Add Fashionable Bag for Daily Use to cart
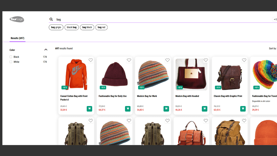The height and width of the screenshot is (156, 277). (128, 108)
